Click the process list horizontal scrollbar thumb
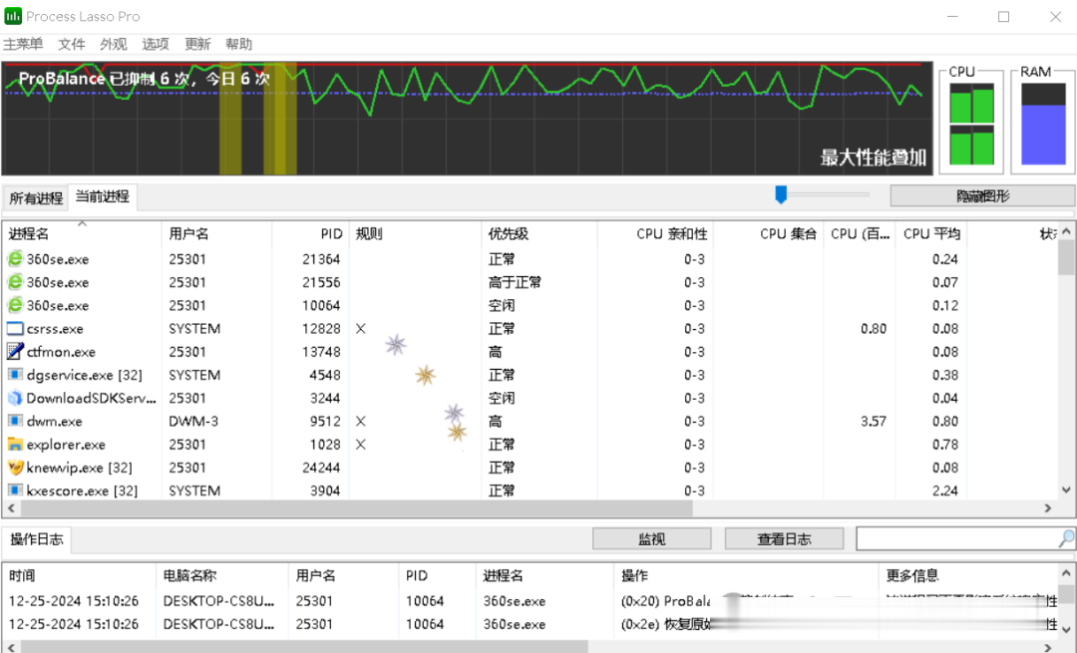 356,508
